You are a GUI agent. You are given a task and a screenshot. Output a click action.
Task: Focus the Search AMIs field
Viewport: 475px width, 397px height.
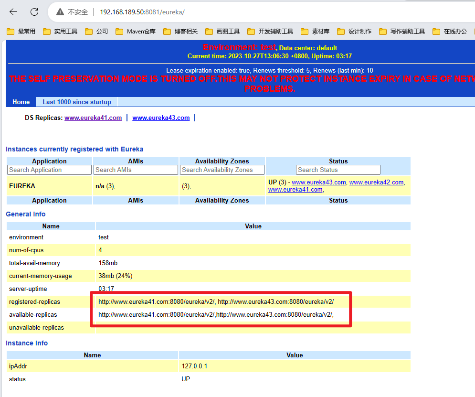coord(136,170)
